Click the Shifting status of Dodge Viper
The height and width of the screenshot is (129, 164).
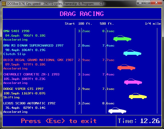point(11,97)
